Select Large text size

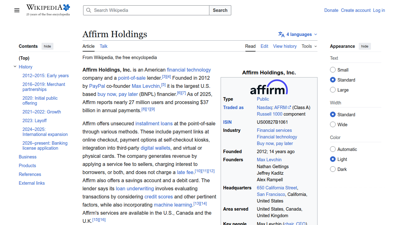333,90
